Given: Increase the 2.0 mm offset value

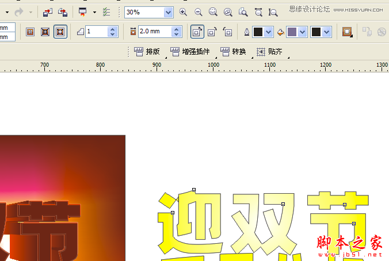Looking at the screenshot, I should [x=177, y=29].
